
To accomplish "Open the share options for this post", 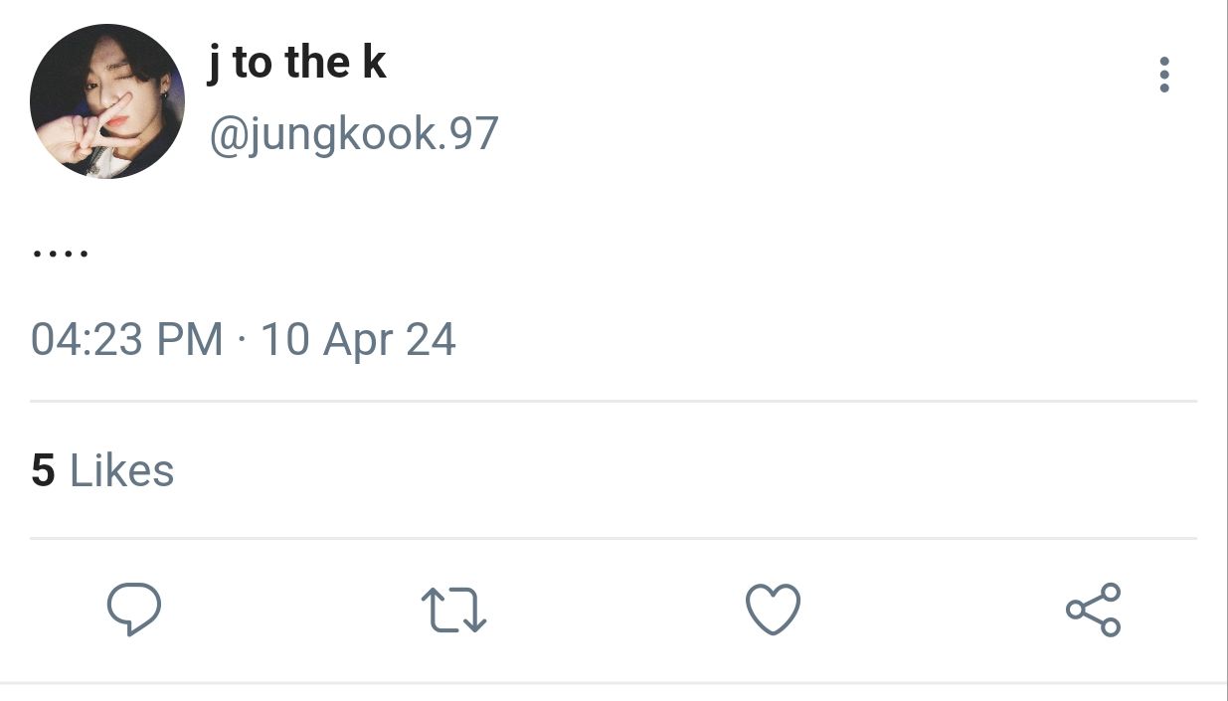I will pyautogui.click(x=1093, y=610).
